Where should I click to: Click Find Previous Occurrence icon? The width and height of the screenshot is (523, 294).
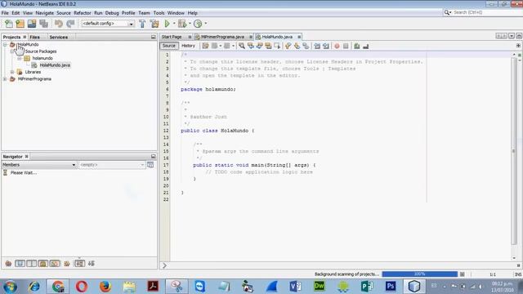coord(251,46)
